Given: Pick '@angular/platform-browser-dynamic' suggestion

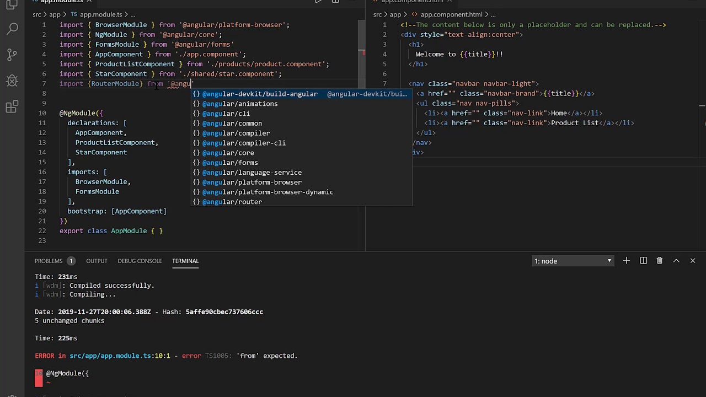Looking at the screenshot, I should point(268,192).
